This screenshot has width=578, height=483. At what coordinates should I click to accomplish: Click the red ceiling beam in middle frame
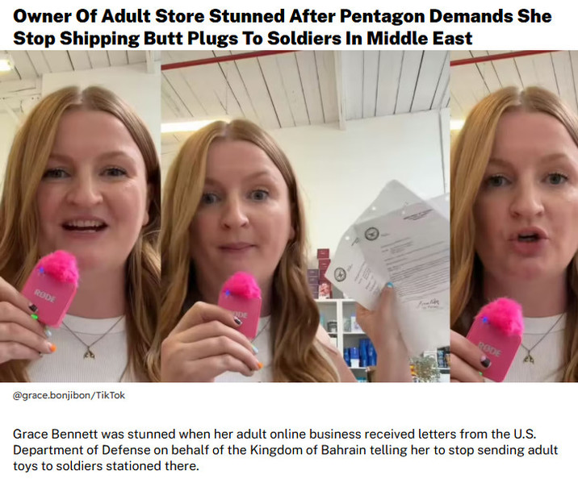228,60
